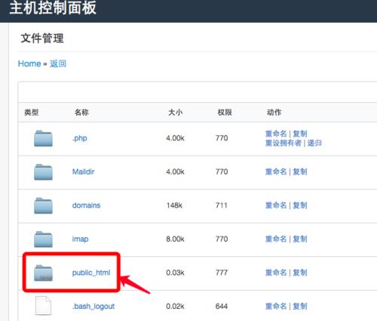Copy the .bash_logout file via 复制
This screenshot has width=377, height=321.
(300, 306)
